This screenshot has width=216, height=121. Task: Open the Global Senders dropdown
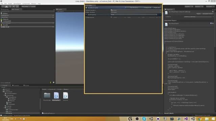[x=136, y=10]
